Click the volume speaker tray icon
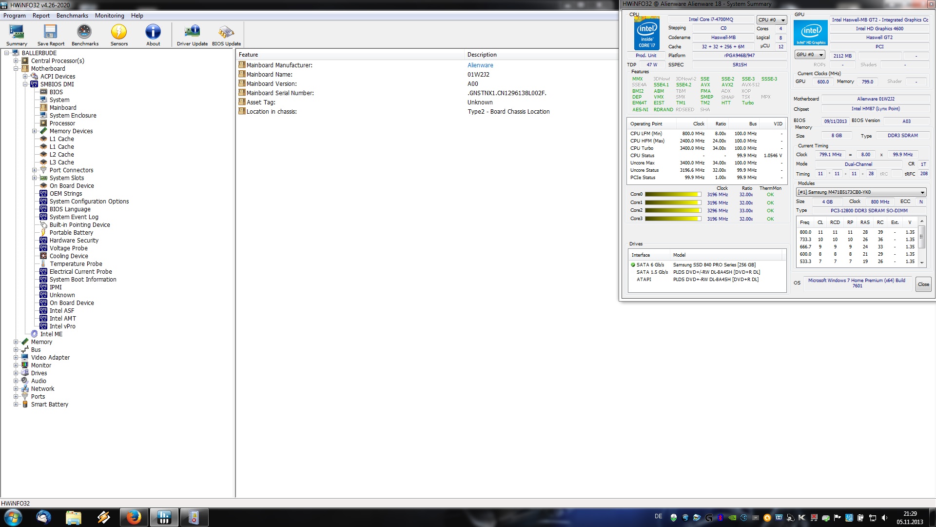936x527 pixels. tap(884, 518)
